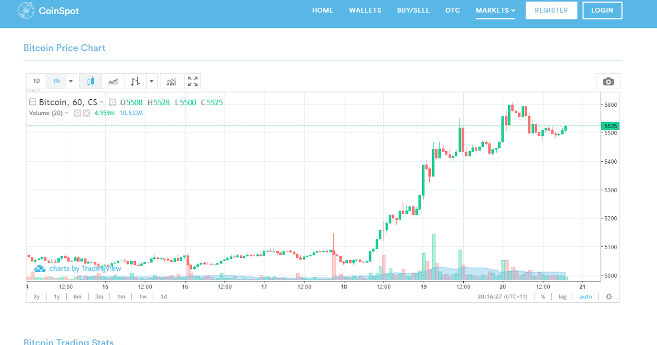657x345 pixels.
Task: Open the chart style dropdown arrow
Action: click(152, 82)
